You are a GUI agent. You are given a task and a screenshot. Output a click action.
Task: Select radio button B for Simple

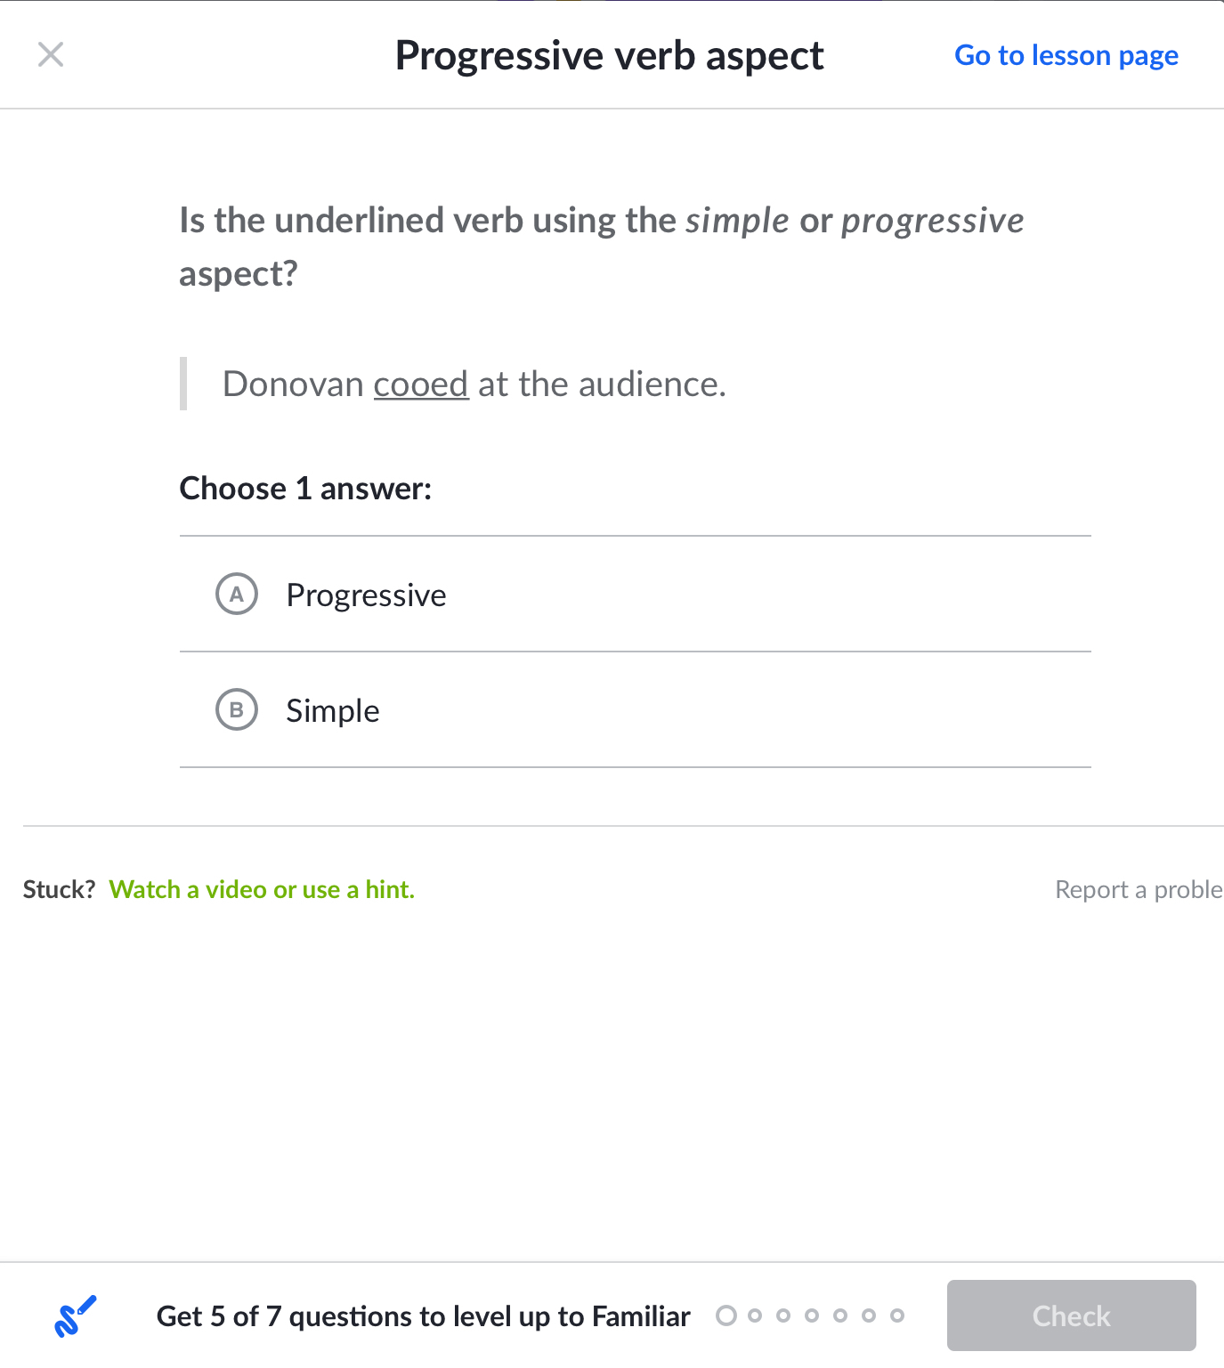pos(237,710)
